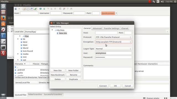This screenshot has height=99, width=177.
Task: Click Cancel in Site Manager
Action: pyautogui.click(x=128, y=86)
